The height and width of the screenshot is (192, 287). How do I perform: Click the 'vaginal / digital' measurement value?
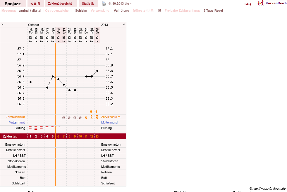30,10
